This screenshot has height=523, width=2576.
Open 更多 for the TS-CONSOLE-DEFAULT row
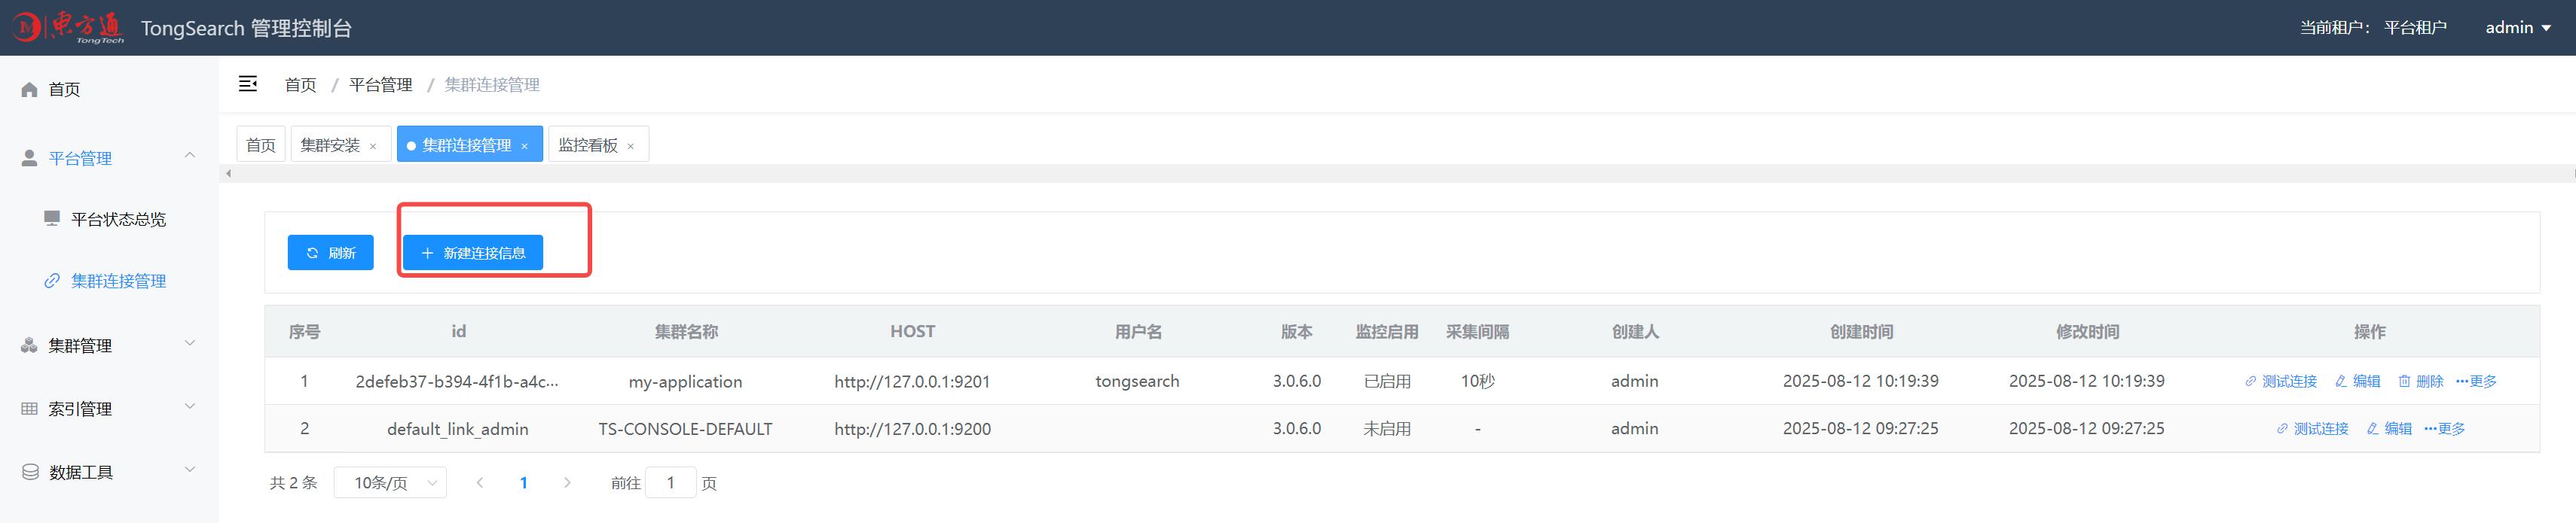[x=2444, y=429]
